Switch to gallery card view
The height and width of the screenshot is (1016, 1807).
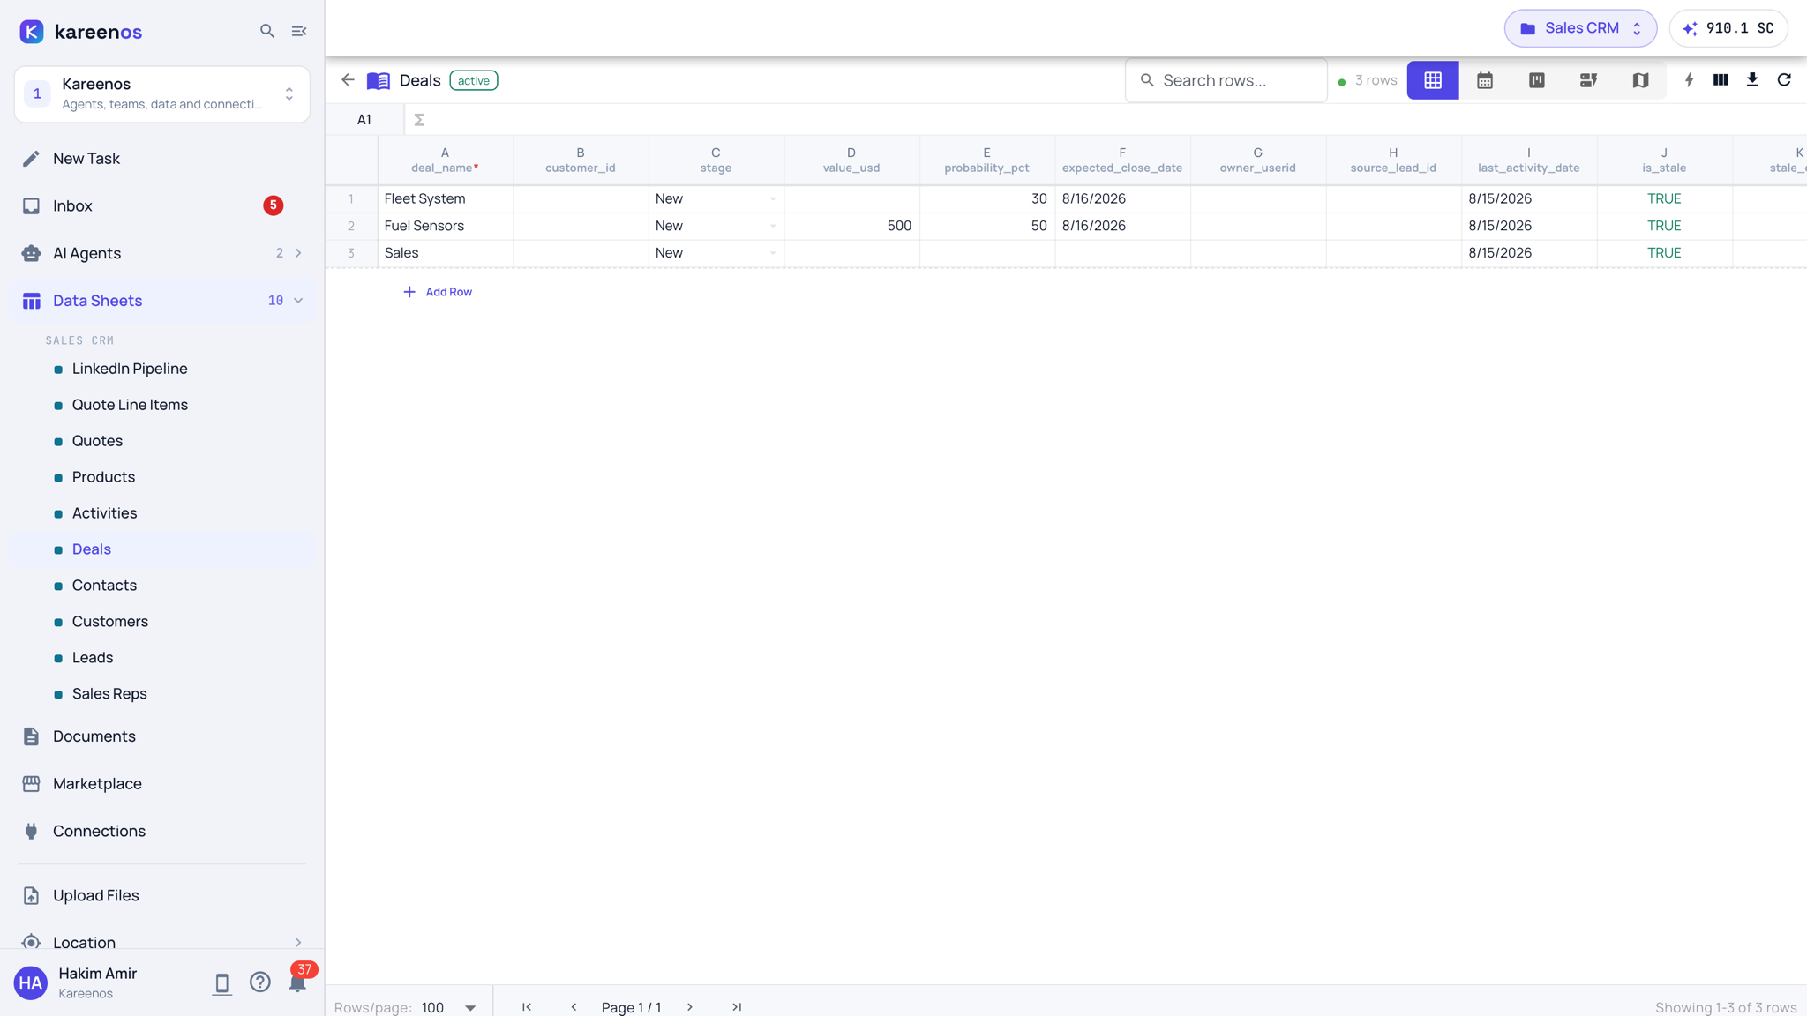(1588, 80)
